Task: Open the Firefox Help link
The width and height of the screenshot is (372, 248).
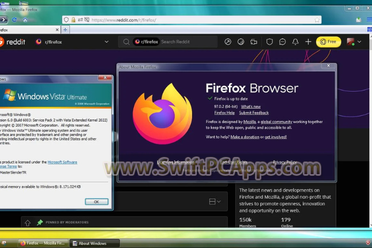Action: [x=224, y=113]
